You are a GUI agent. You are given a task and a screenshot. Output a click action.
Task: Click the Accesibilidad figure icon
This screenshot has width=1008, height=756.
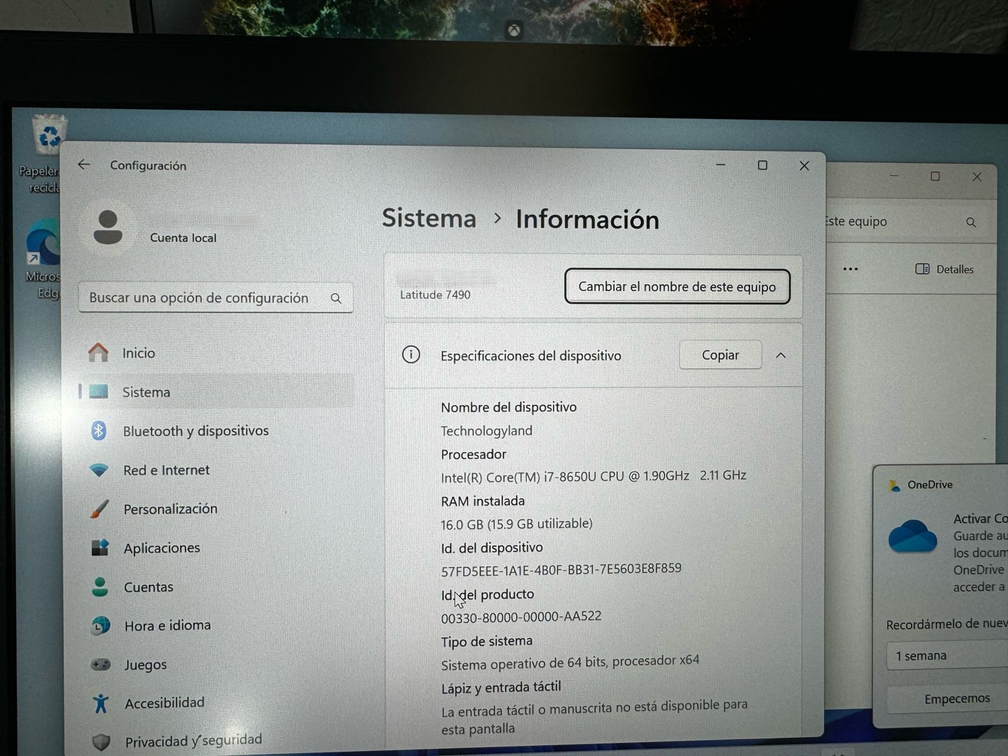click(x=101, y=702)
